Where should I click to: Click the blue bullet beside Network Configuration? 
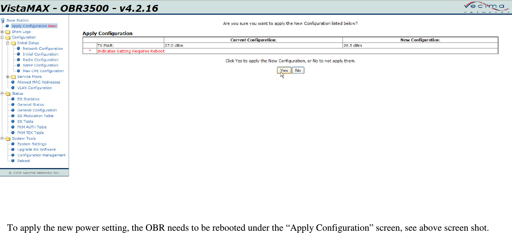coord(19,49)
